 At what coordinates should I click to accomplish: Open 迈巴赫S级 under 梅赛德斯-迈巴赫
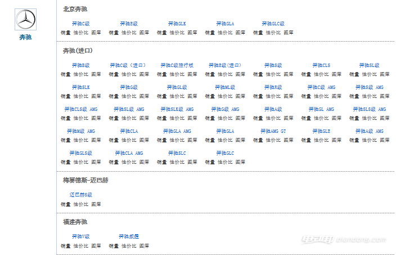pyautogui.click(x=80, y=195)
